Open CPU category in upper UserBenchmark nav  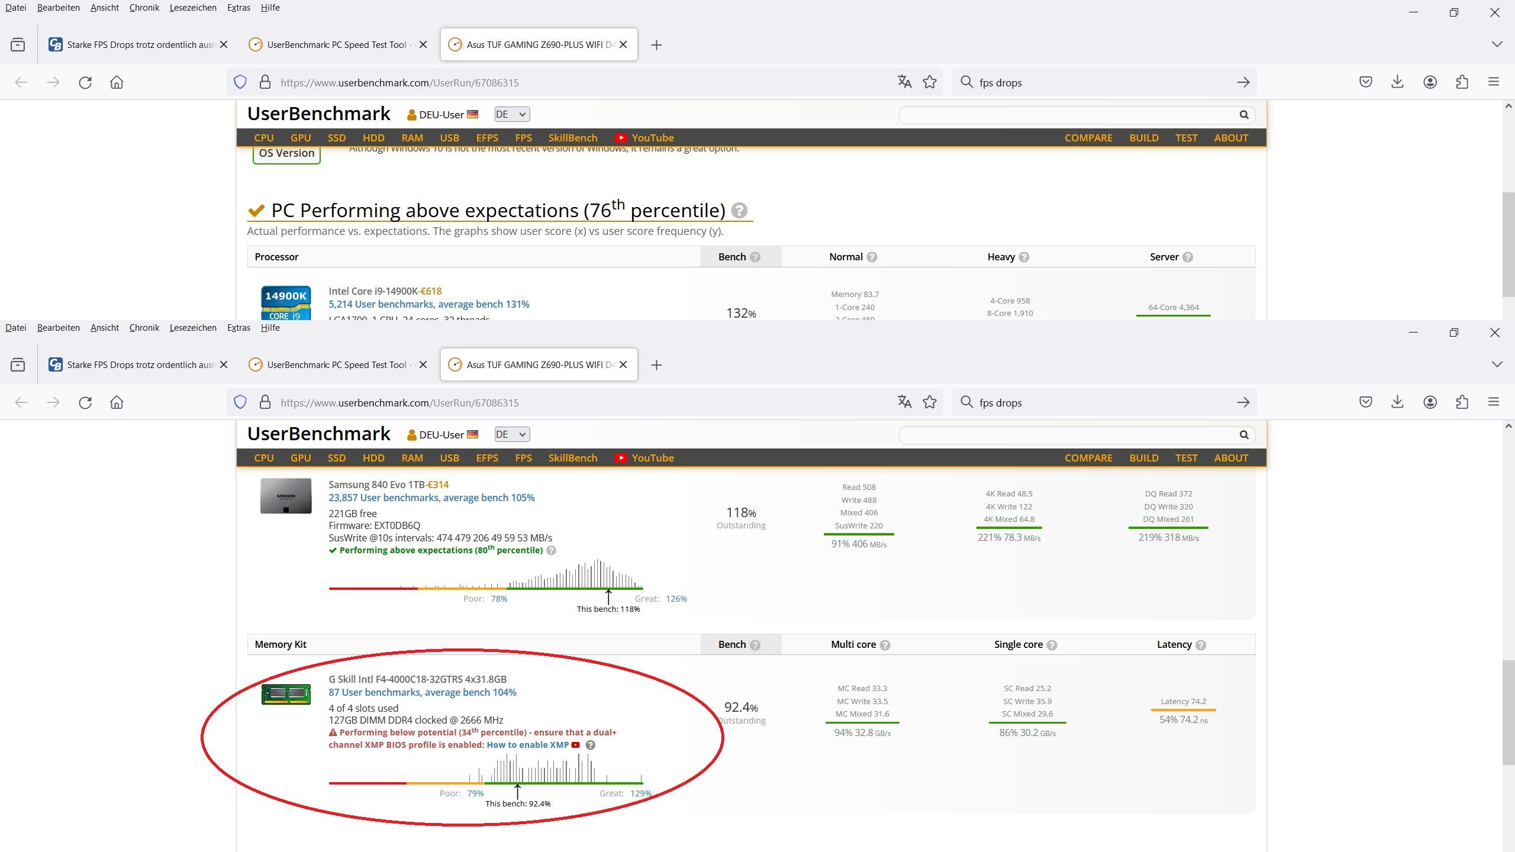click(264, 138)
